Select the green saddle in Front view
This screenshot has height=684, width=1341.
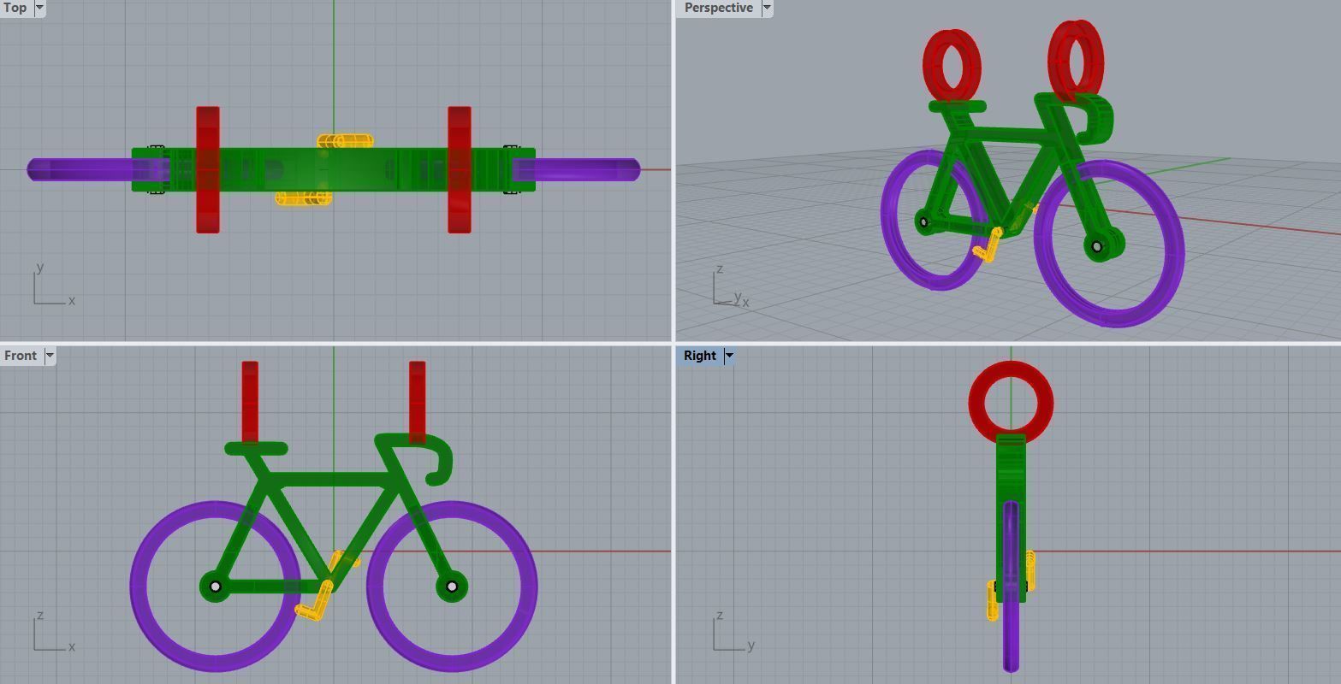point(256,448)
